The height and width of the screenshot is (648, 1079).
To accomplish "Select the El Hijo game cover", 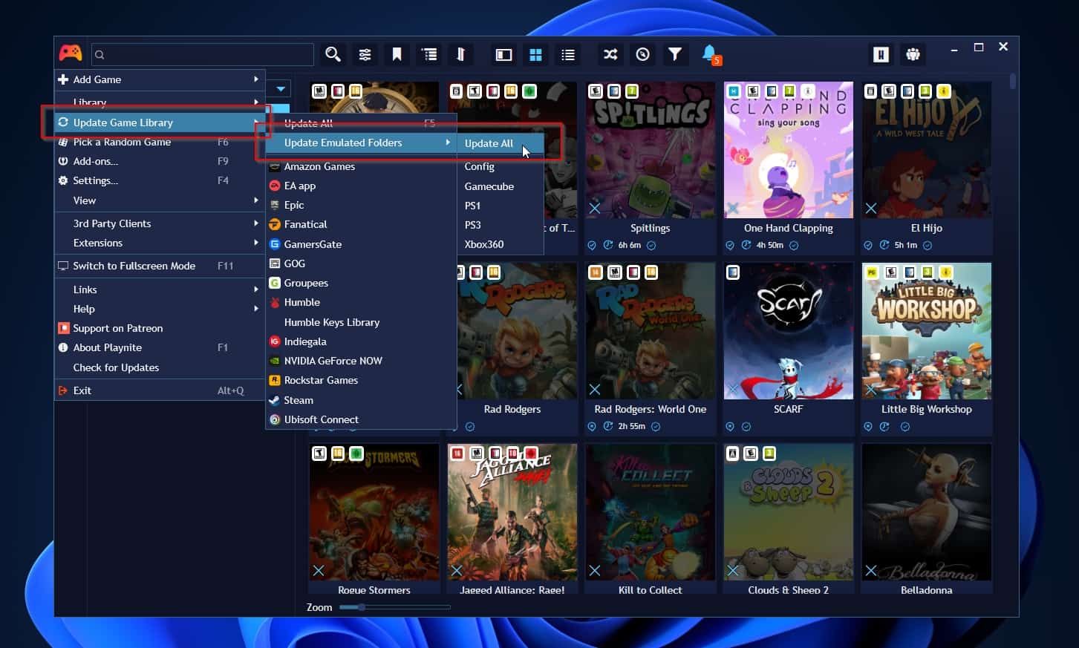I will (927, 150).
